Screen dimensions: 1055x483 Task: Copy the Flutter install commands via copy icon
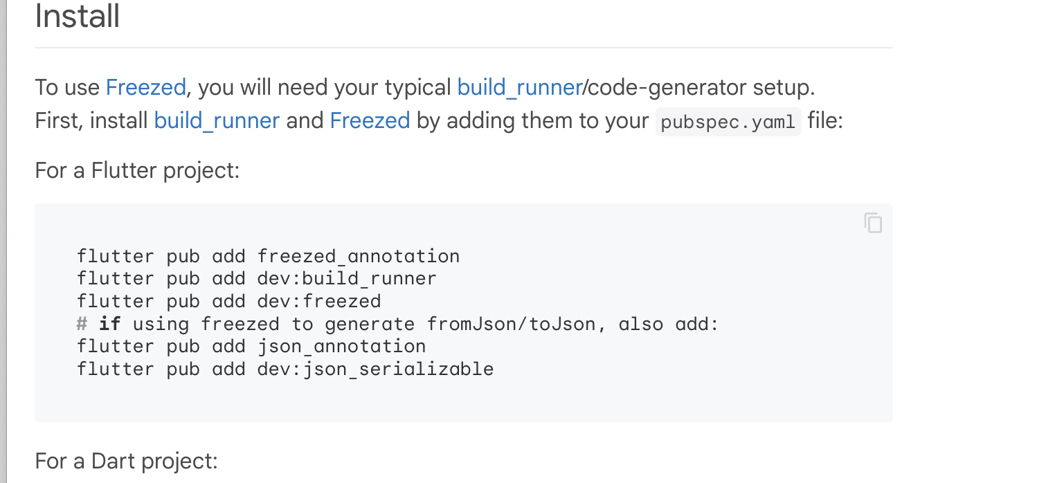[x=873, y=223]
